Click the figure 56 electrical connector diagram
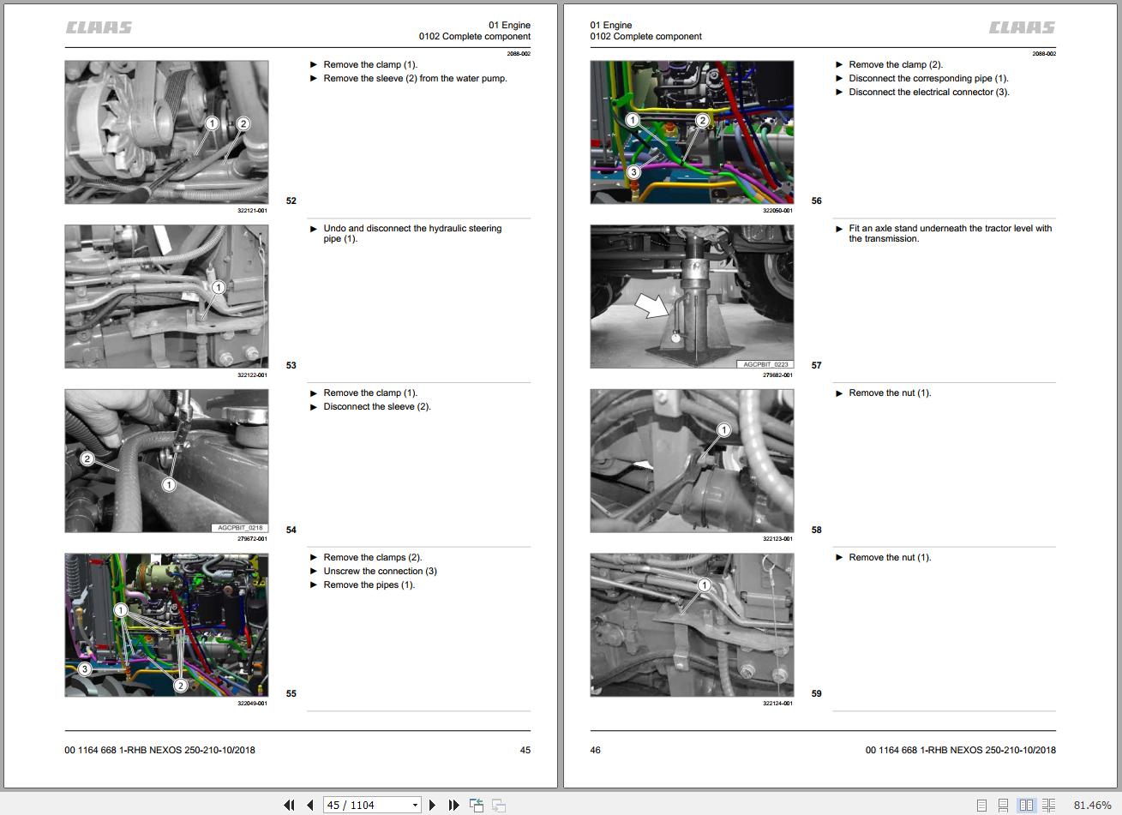Screen dimensions: 1122x815 pyautogui.click(x=692, y=132)
